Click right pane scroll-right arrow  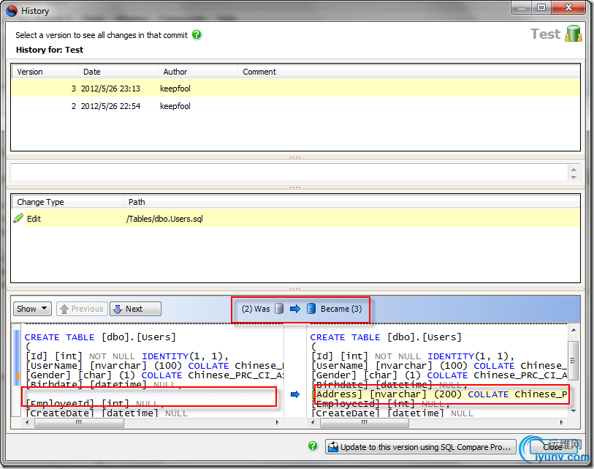point(561,422)
